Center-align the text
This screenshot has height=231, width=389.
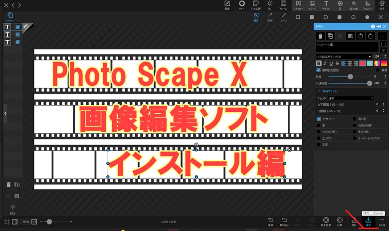[350, 64]
